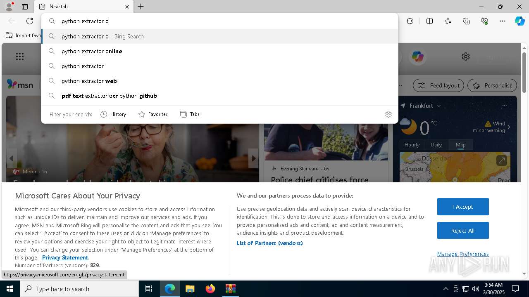Image resolution: width=529 pixels, height=297 pixels.
Task: Select 'python extractor' suggestion
Action: (219, 66)
